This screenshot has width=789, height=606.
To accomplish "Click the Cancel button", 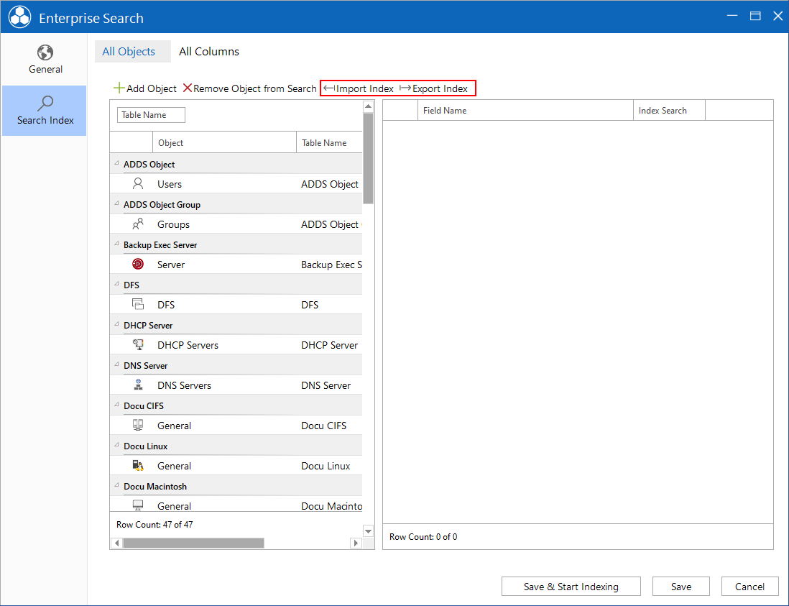I will point(749,587).
